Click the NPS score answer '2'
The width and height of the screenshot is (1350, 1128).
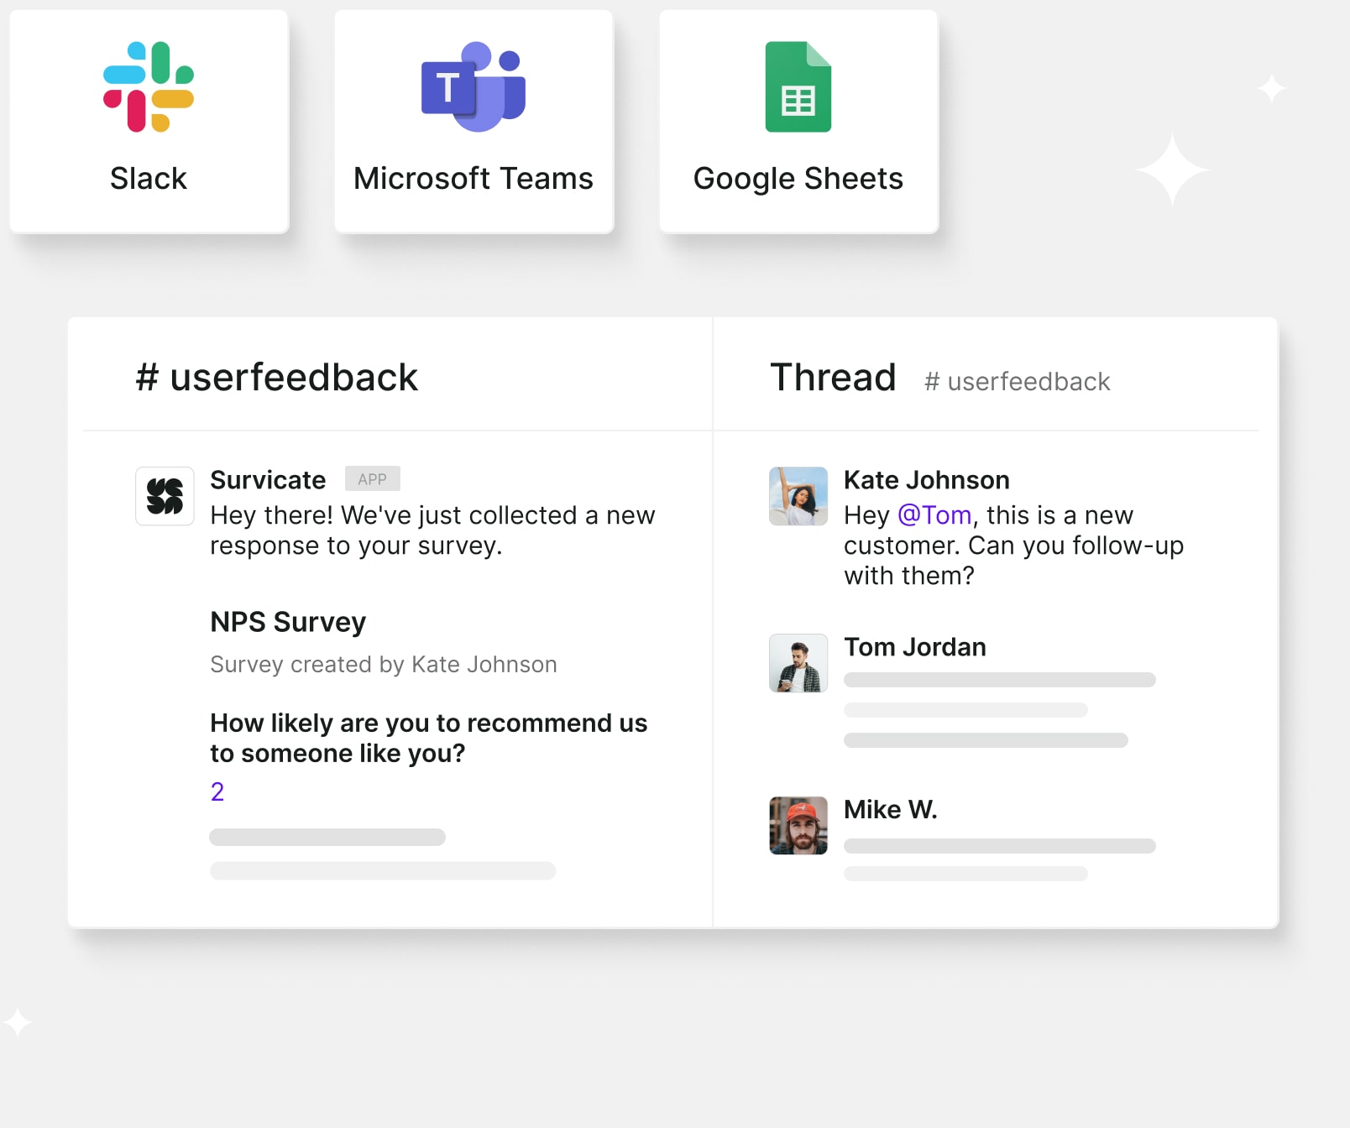click(x=217, y=791)
